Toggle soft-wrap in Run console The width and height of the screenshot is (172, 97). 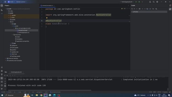click(5, 84)
